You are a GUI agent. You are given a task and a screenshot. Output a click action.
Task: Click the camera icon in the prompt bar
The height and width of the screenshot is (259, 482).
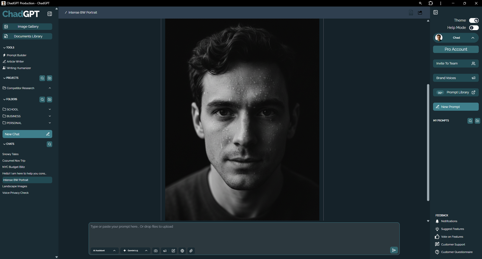click(156, 250)
